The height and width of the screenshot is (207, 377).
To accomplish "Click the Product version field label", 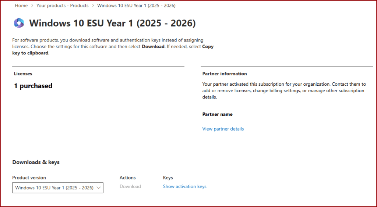I will 29,178.
